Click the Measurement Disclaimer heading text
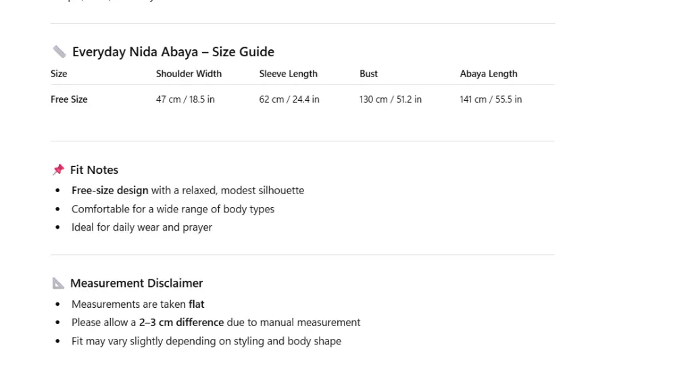The width and height of the screenshot is (692, 366). tap(137, 283)
